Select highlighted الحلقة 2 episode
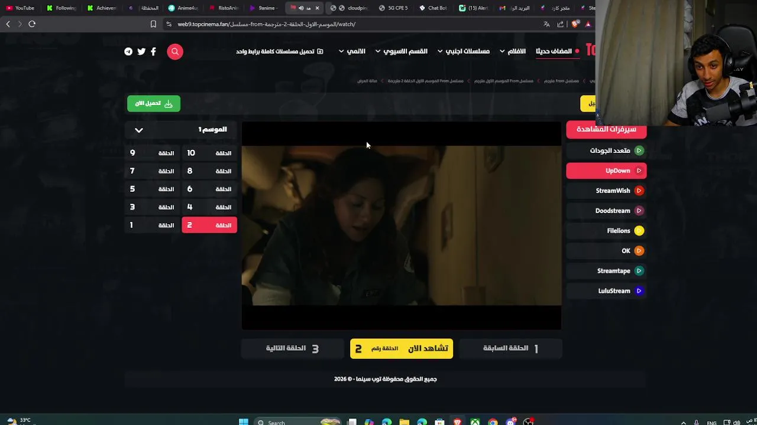Screen dimensions: 757x425 [x=209, y=225]
